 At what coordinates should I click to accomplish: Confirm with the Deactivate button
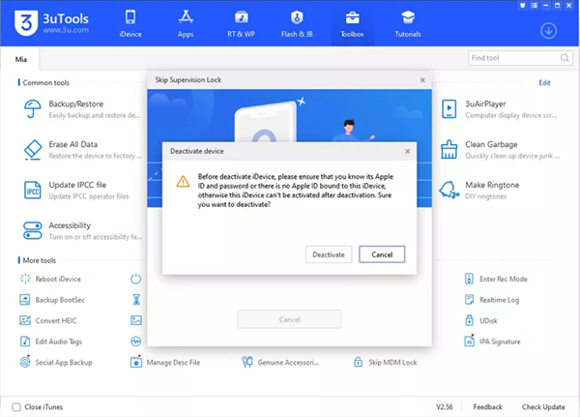coord(329,254)
